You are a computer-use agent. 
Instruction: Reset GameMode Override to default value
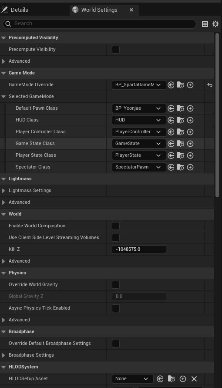pyautogui.click(x=210, y=85)
